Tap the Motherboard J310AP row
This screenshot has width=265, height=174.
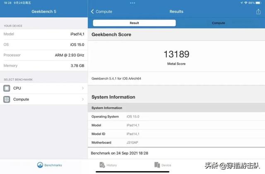pyautogui.click(x=176, y=143)
